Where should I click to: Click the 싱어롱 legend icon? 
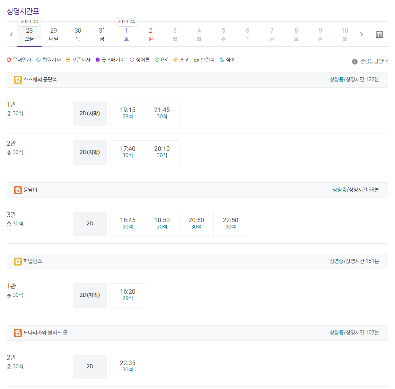[132, 60]
